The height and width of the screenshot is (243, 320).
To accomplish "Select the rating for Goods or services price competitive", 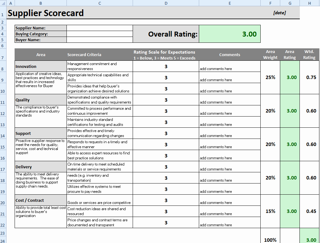I will tap(166, 200).
